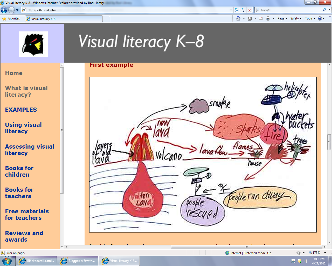Viewport: 332px width, 266px height.
Task: Click the volcano diagram drawing image
Action: (x=203, y=155)
